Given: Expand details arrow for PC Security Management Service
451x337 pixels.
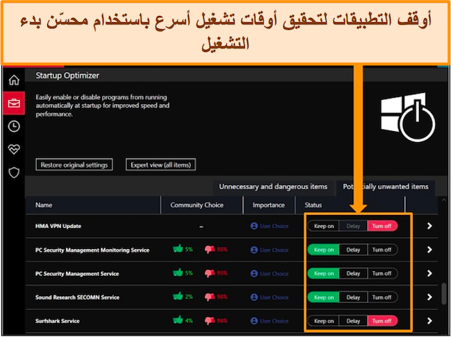Looking at the screenshot, I should [x=429, y=273].
